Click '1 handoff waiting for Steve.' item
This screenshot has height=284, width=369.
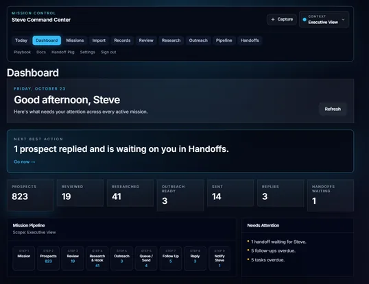[278, 242]
